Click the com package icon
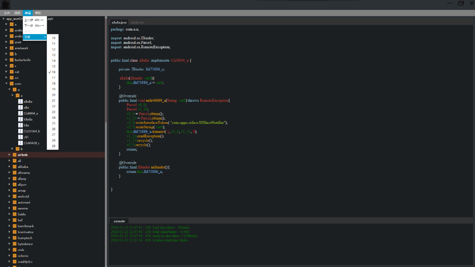Viewport: 475px width, 267px height. click(11, 83)
